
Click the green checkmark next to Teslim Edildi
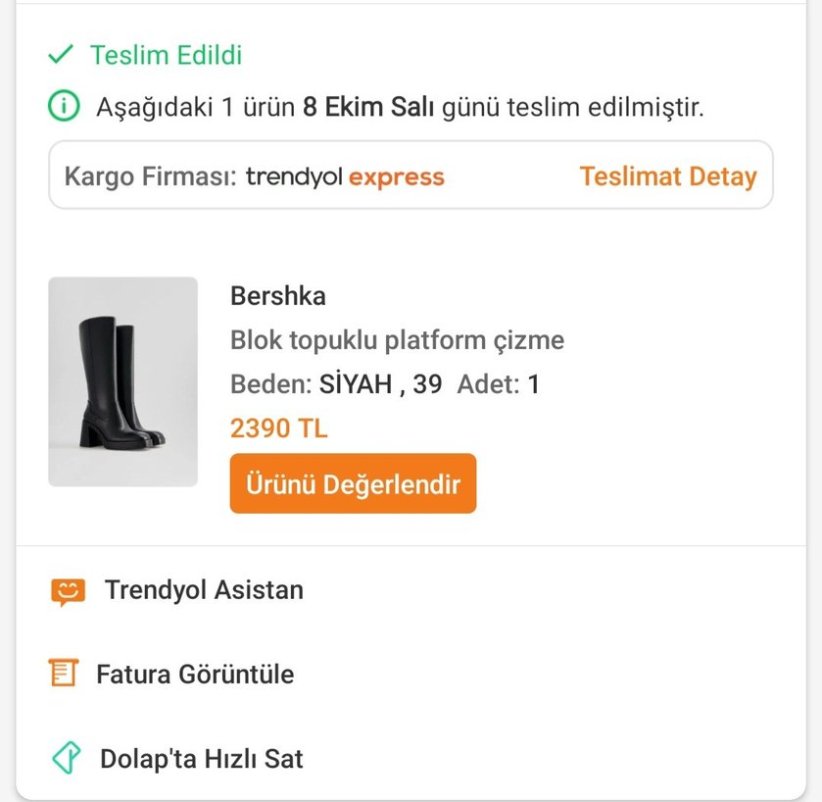[x=63, y=56]
